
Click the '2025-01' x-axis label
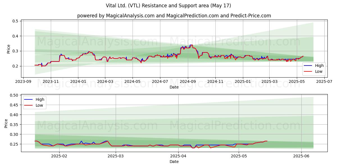coord(243,82)
